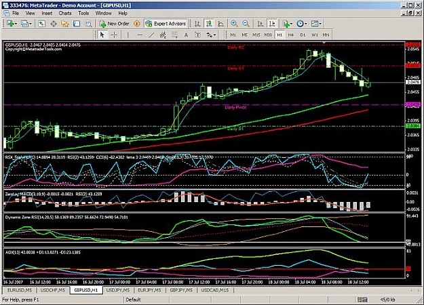424x305 pixels.
Task: Switch to GBPJPY,M5 chart tab
Action: (x=181, y=290)
